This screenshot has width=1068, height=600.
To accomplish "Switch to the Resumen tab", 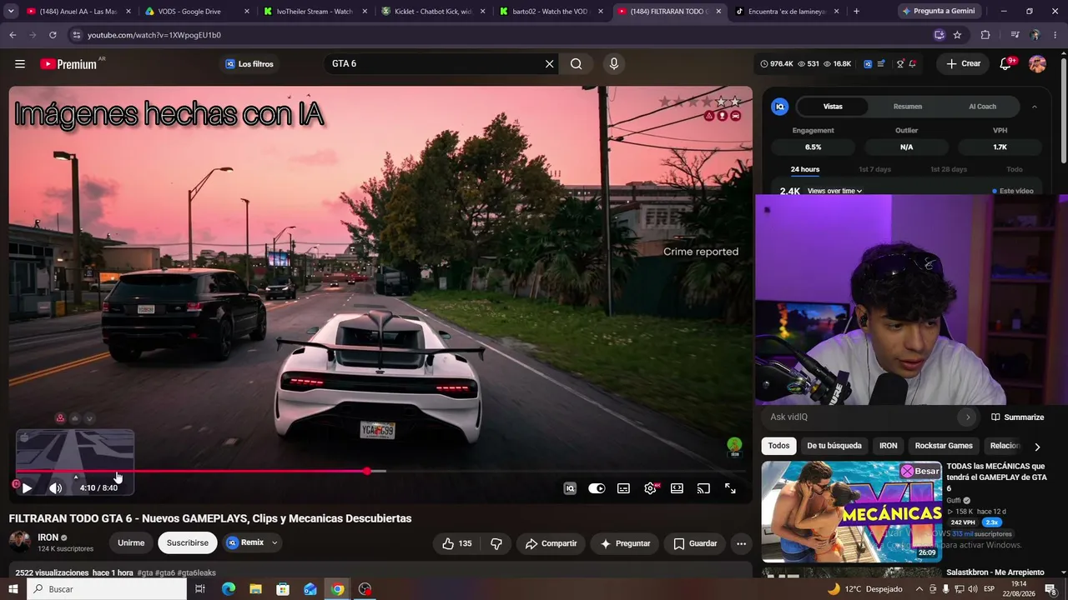I will coord(908,107).
